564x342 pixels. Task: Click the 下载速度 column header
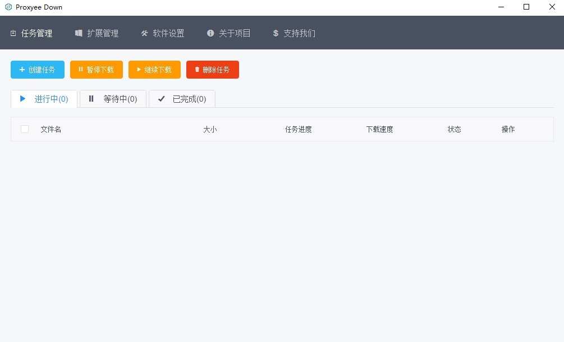click(379, 129)
